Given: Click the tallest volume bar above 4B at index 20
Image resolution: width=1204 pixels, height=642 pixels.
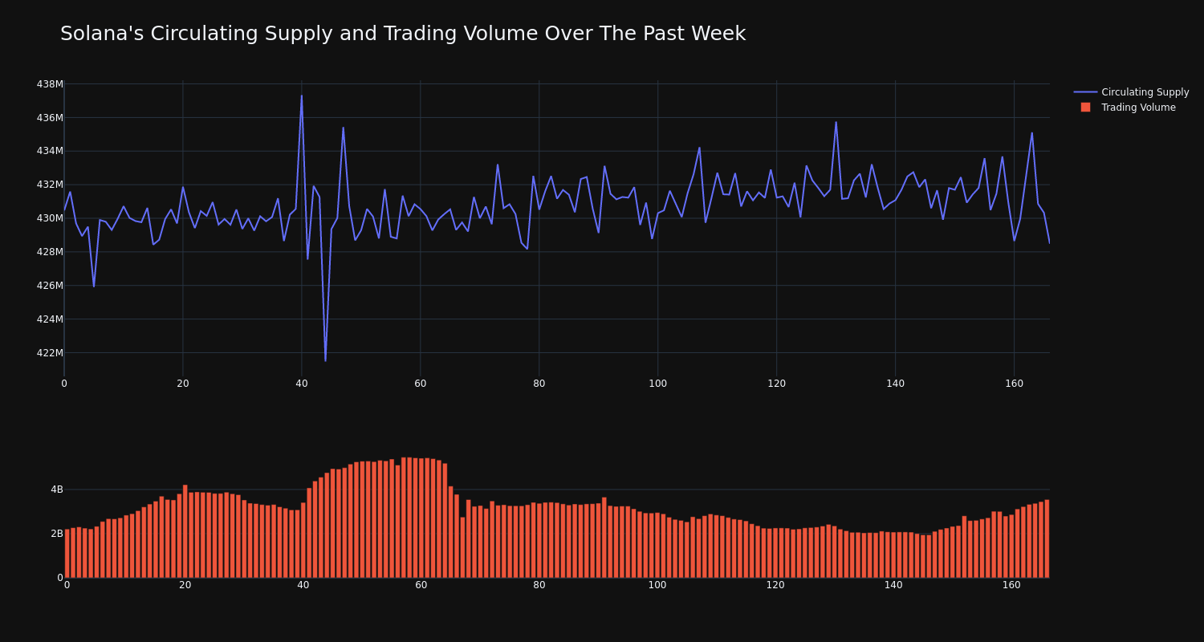Looking at the screenshot, I should pos(185,531).
